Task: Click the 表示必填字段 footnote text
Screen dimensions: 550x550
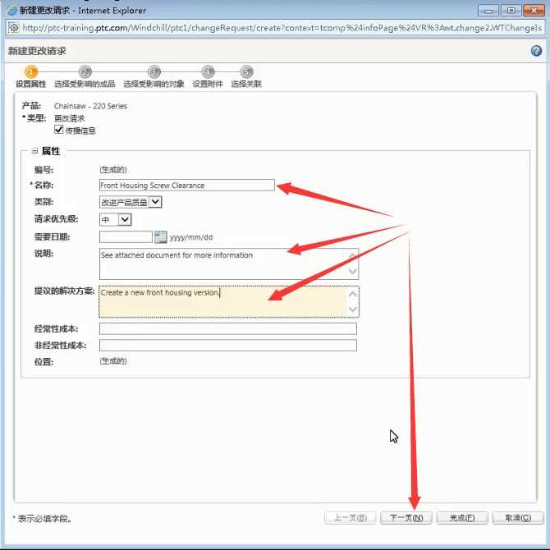Action: [x=44, y=519]
